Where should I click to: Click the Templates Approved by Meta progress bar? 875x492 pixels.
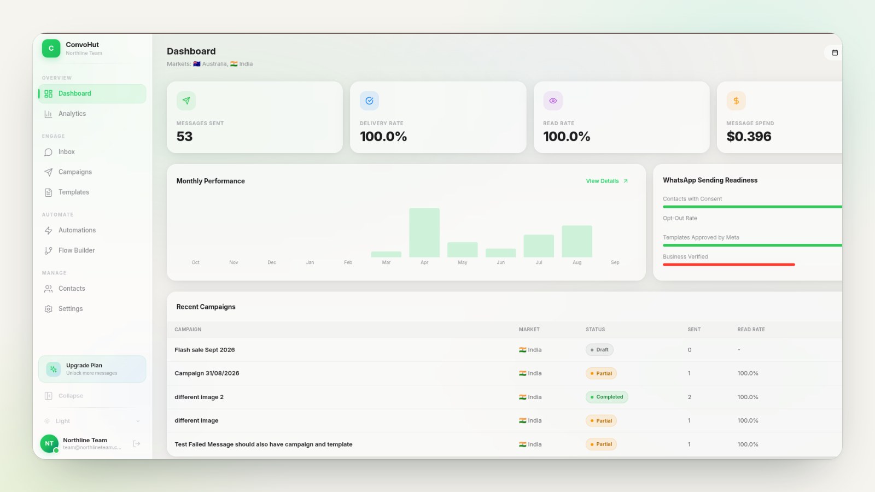click(752, 245)
